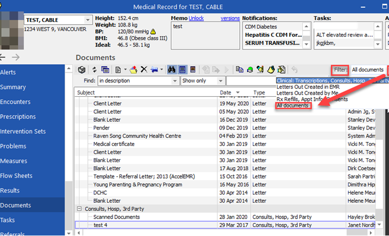Click the Notifications list scroll-down arrow

[x=306, y=44]
